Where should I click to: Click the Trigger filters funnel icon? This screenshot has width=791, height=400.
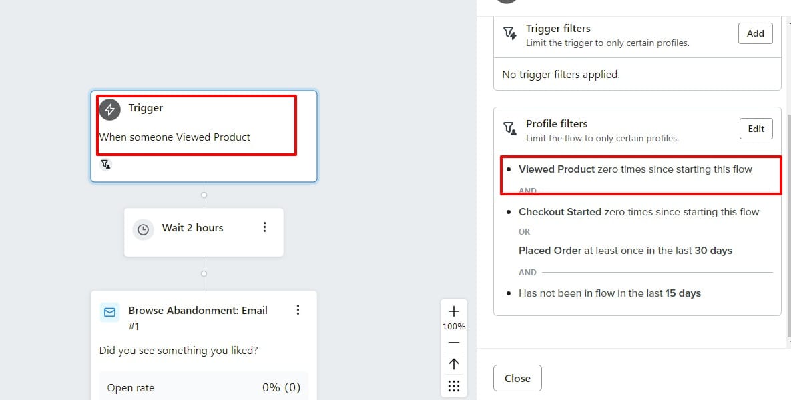point(510,33)
